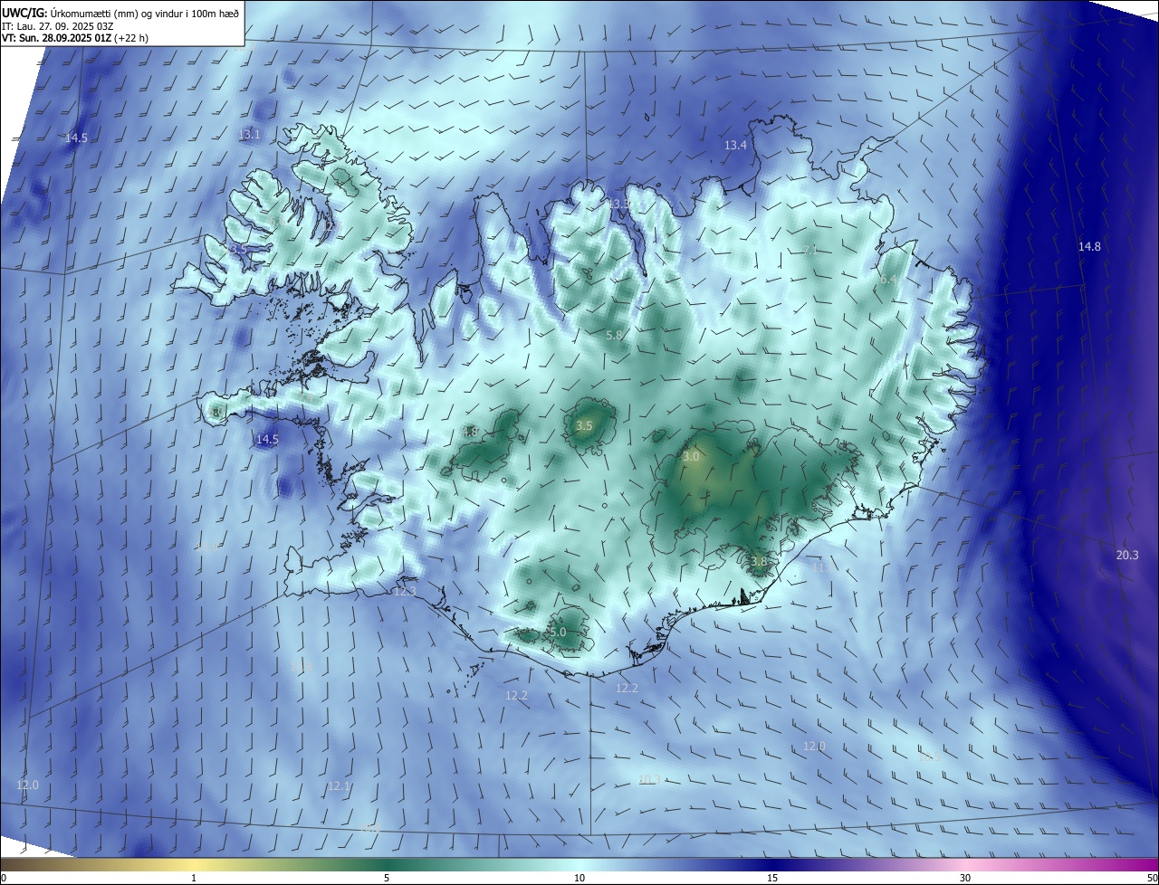
Task: Click the 10 tick on the color scale
Action: (579, 878)
